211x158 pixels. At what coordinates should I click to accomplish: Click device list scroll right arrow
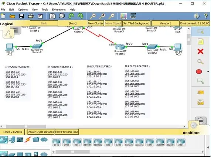(203, 152)
